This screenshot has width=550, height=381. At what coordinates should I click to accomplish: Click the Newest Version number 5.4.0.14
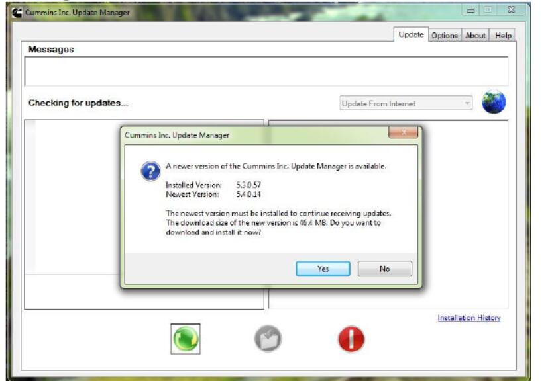[248, 194]
